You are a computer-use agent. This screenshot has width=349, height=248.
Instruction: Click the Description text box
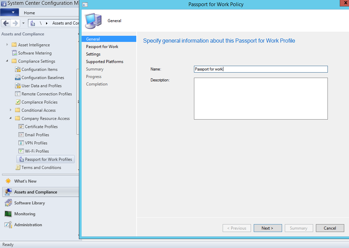(261, 98)
